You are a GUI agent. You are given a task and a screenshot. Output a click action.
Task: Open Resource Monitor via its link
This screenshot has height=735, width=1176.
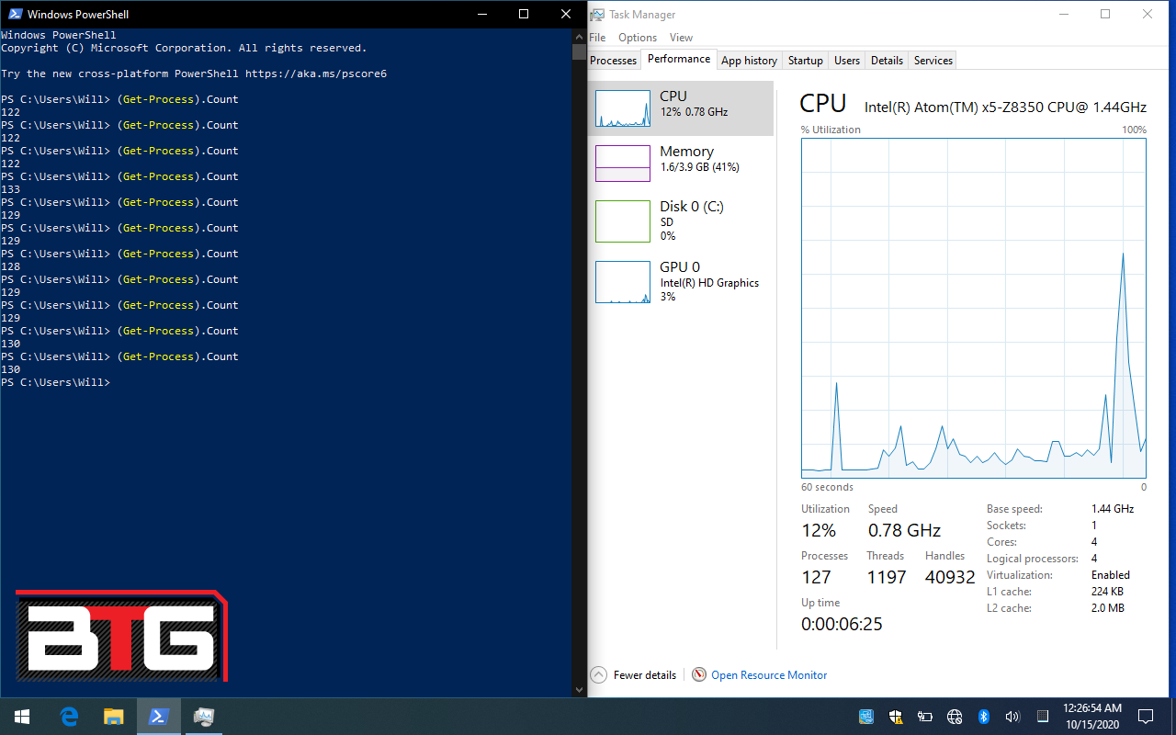pyautogui.click(x=768, y=675)
